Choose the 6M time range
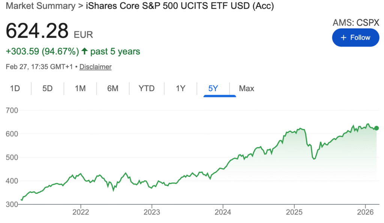 (x=112, y=88)
